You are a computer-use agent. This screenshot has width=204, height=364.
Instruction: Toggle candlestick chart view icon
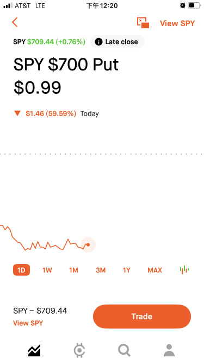pyautogui.click(x=184, y=270)
